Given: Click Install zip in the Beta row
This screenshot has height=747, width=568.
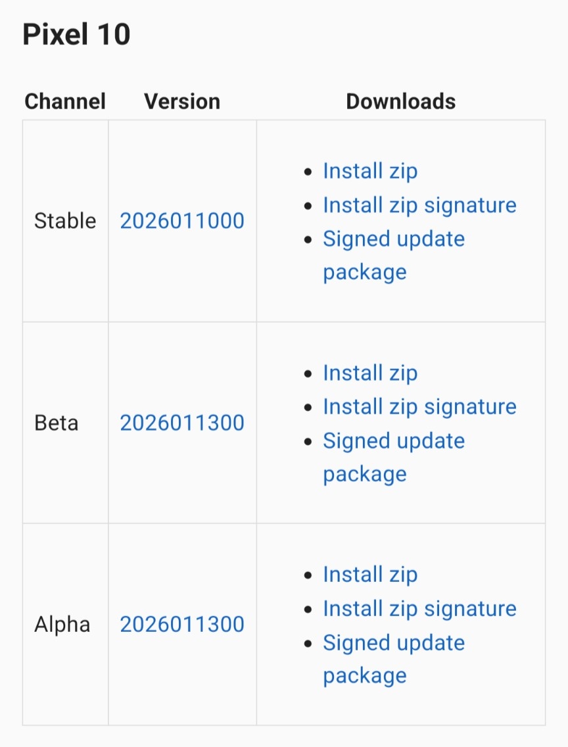Looking at the screenshot, I should coord(370,373).
